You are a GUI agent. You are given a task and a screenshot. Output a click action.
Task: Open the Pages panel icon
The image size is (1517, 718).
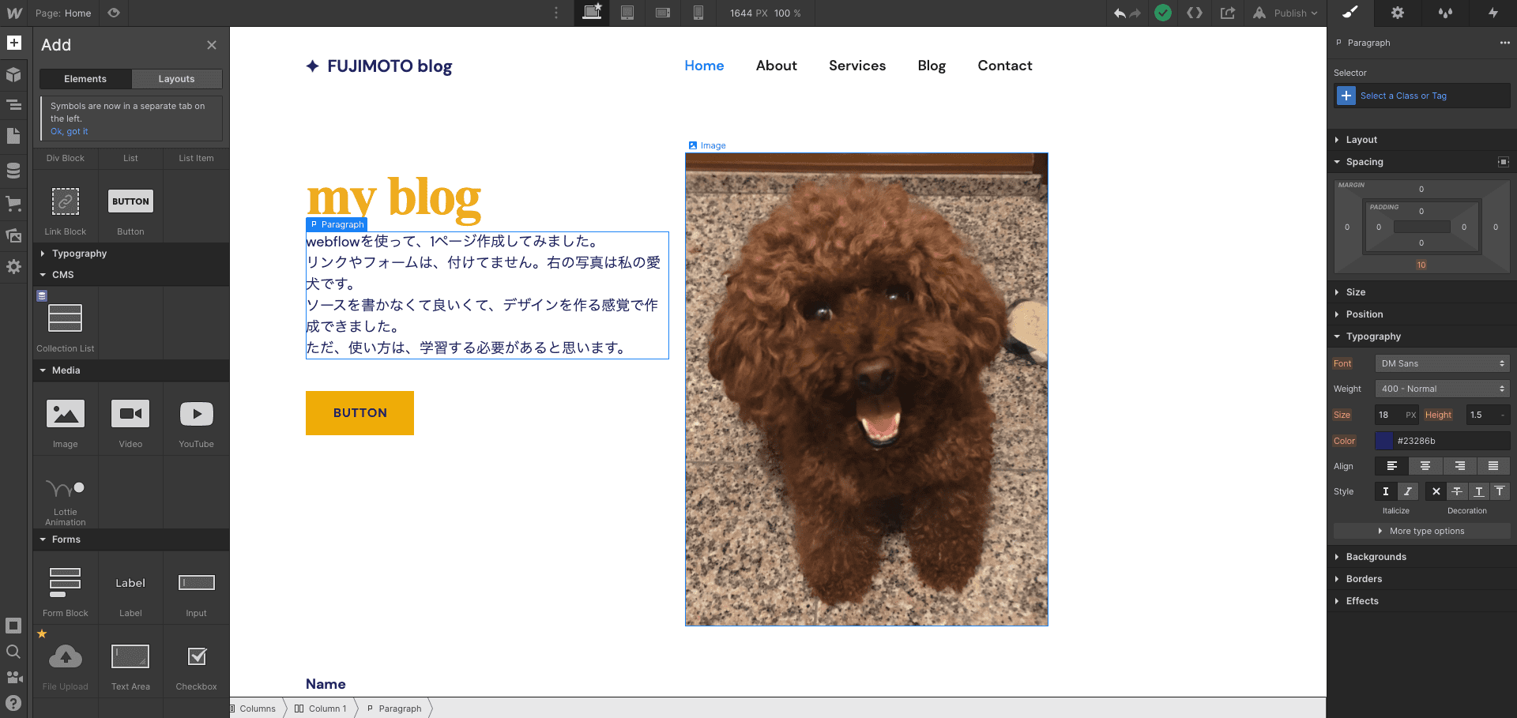pos(13,137)
